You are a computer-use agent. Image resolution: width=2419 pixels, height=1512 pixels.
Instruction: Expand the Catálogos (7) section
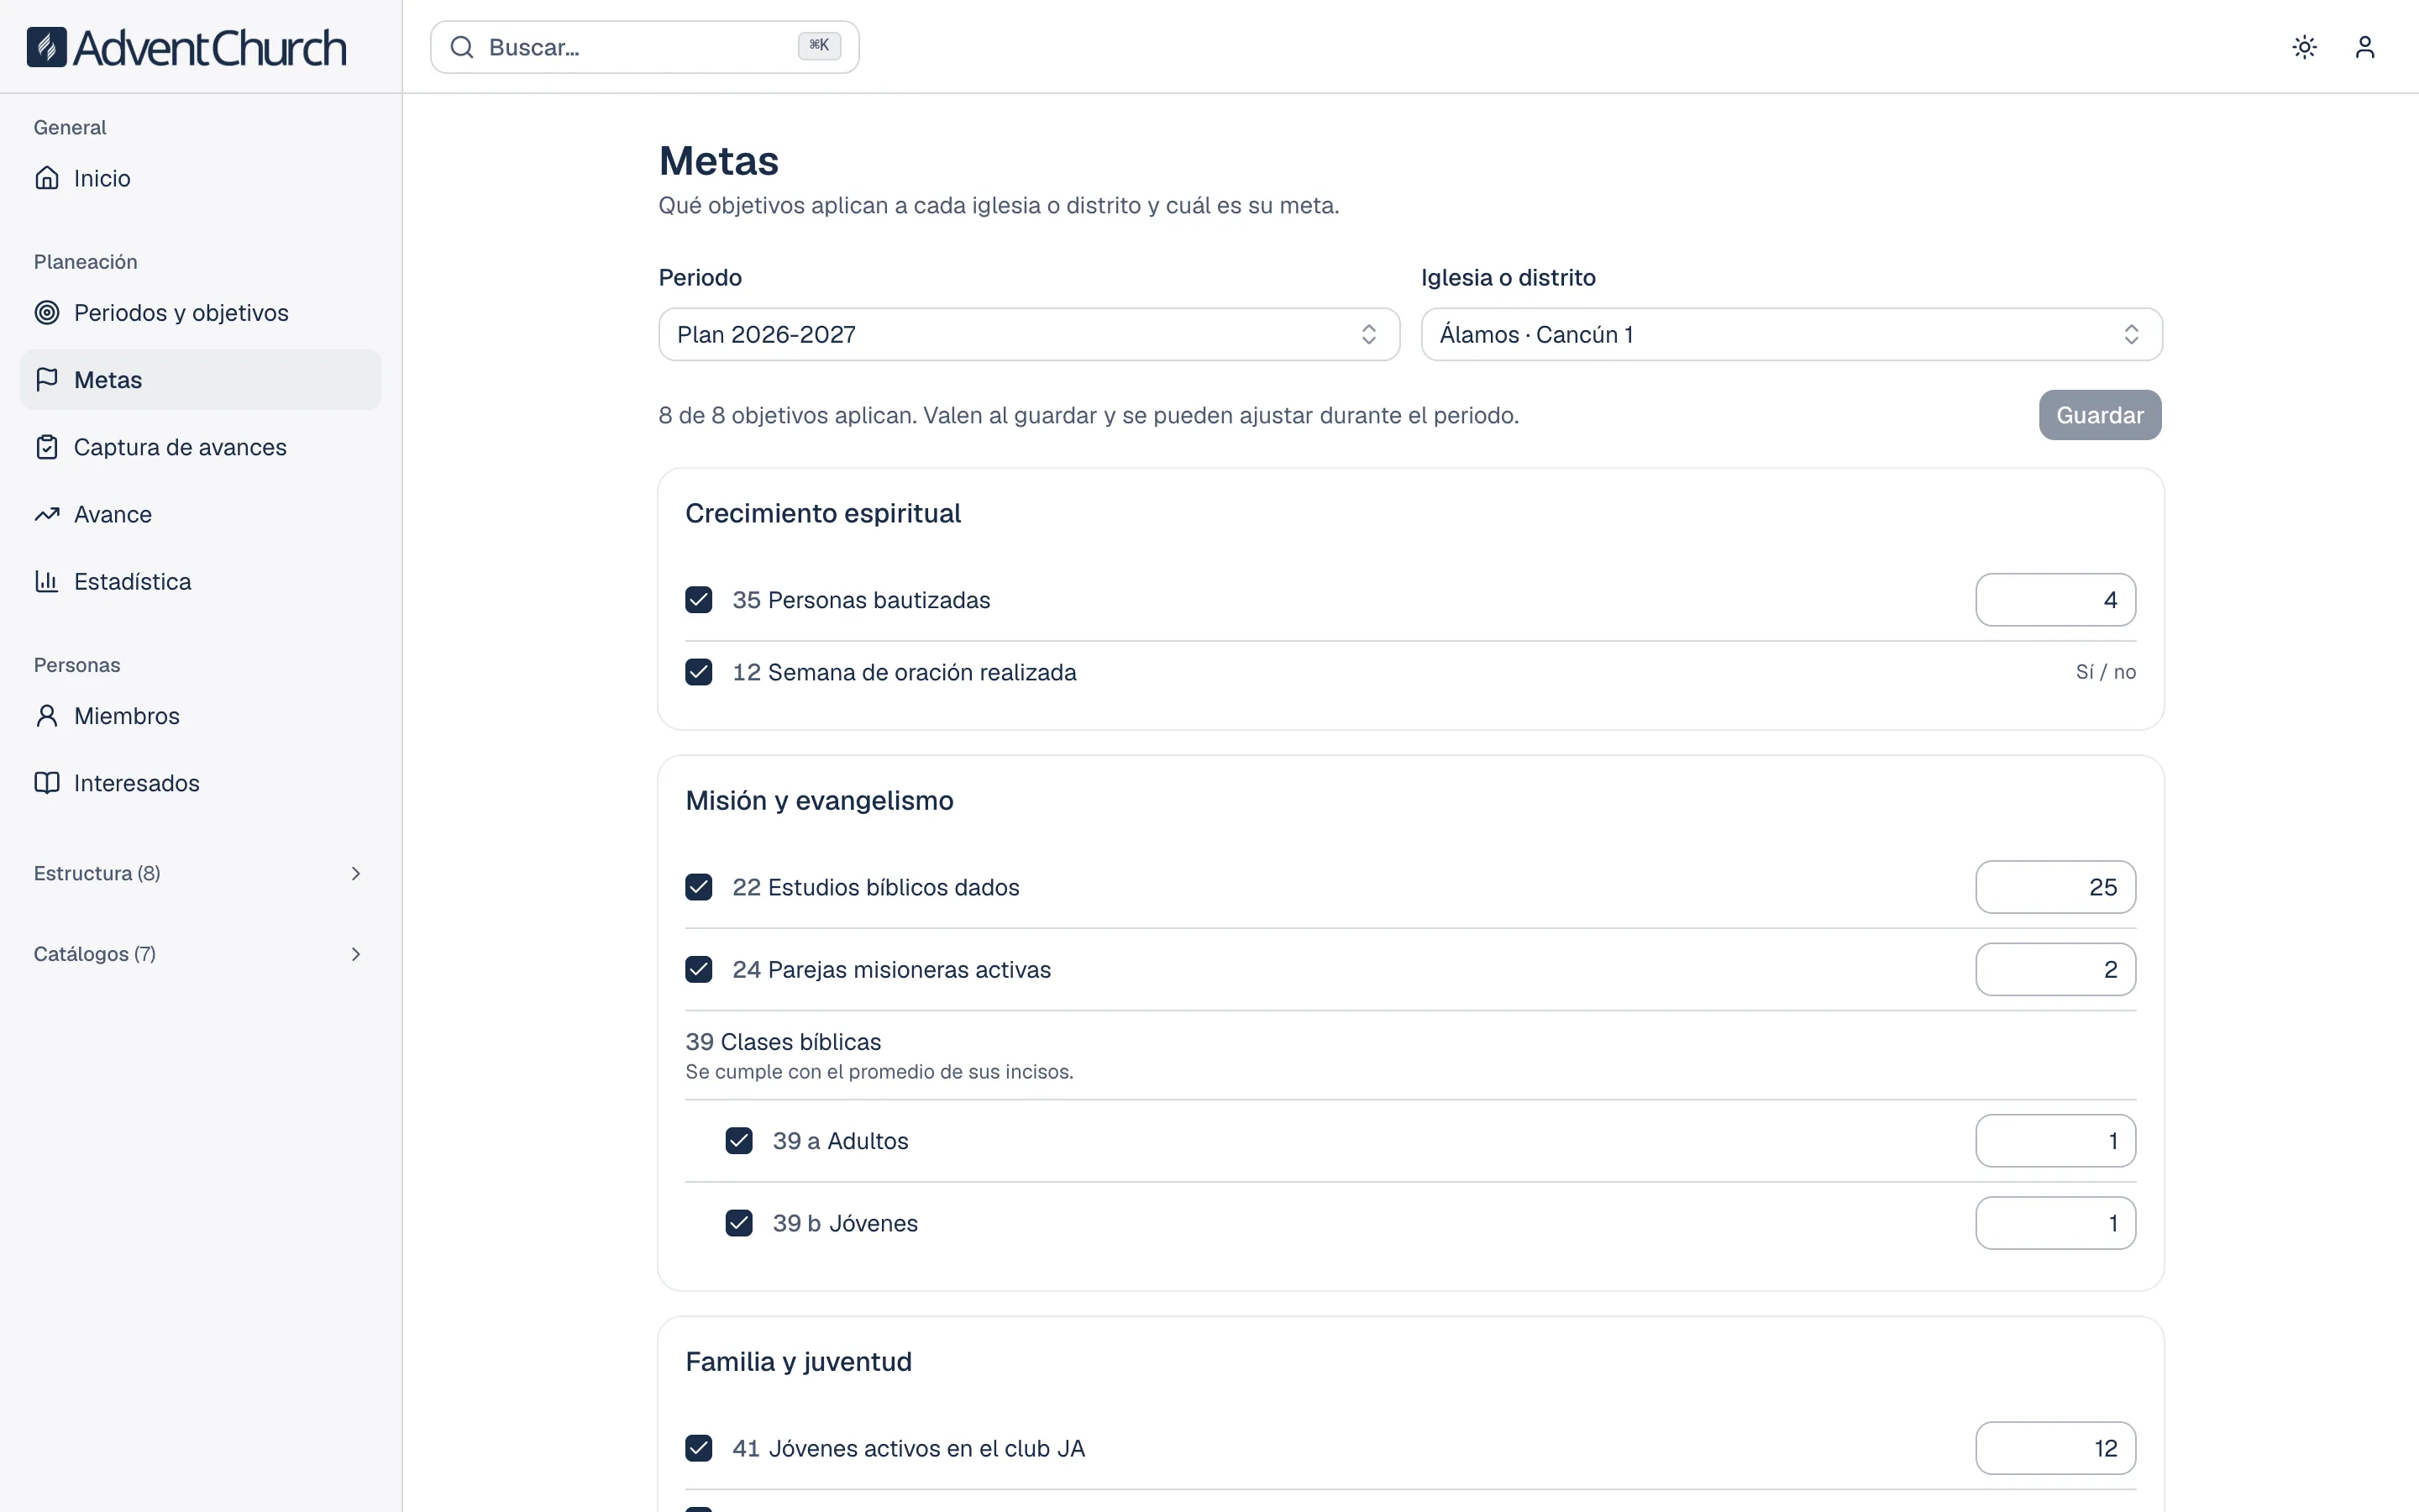point(200,954)
